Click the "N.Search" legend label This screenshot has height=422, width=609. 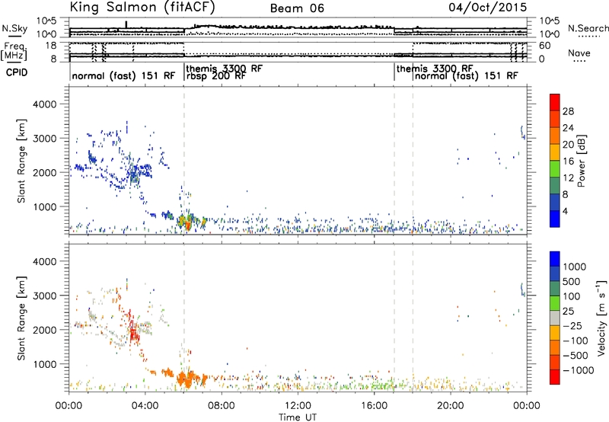[x=588, y=28]
